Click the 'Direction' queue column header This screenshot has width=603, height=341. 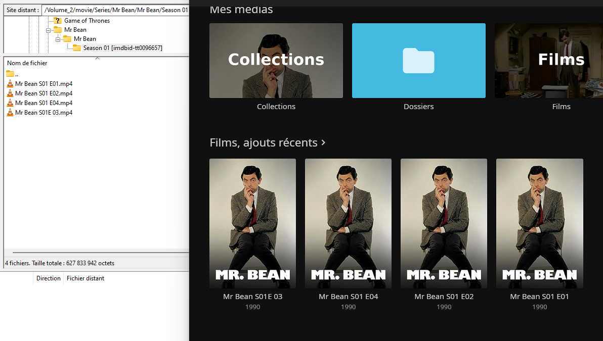48,278
